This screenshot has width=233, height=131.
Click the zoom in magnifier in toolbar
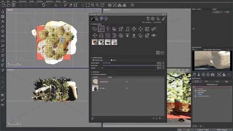click(x=92, y=5)
